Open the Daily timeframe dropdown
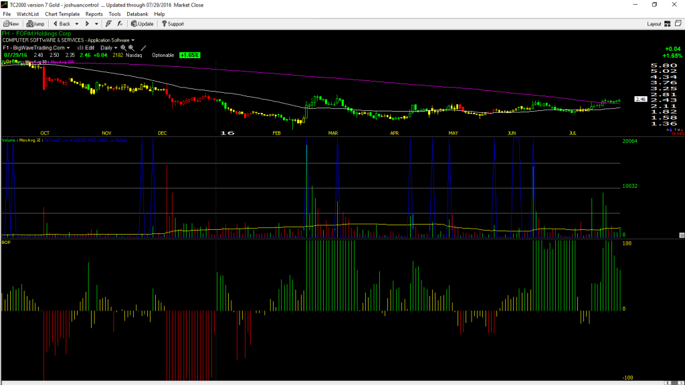The image size is (685, 385). pyautogui.click(x=109, y=48)
